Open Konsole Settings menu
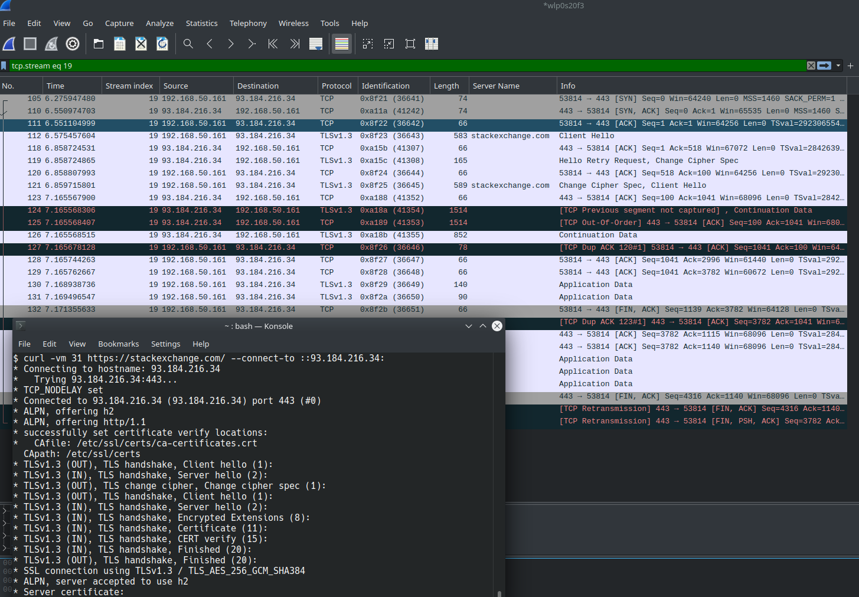859x597 pixels. (166, 344)
